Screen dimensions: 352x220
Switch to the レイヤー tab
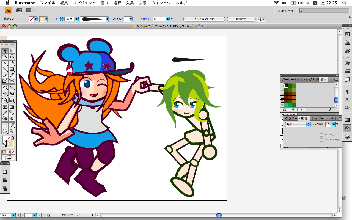[x=318, y=118]
